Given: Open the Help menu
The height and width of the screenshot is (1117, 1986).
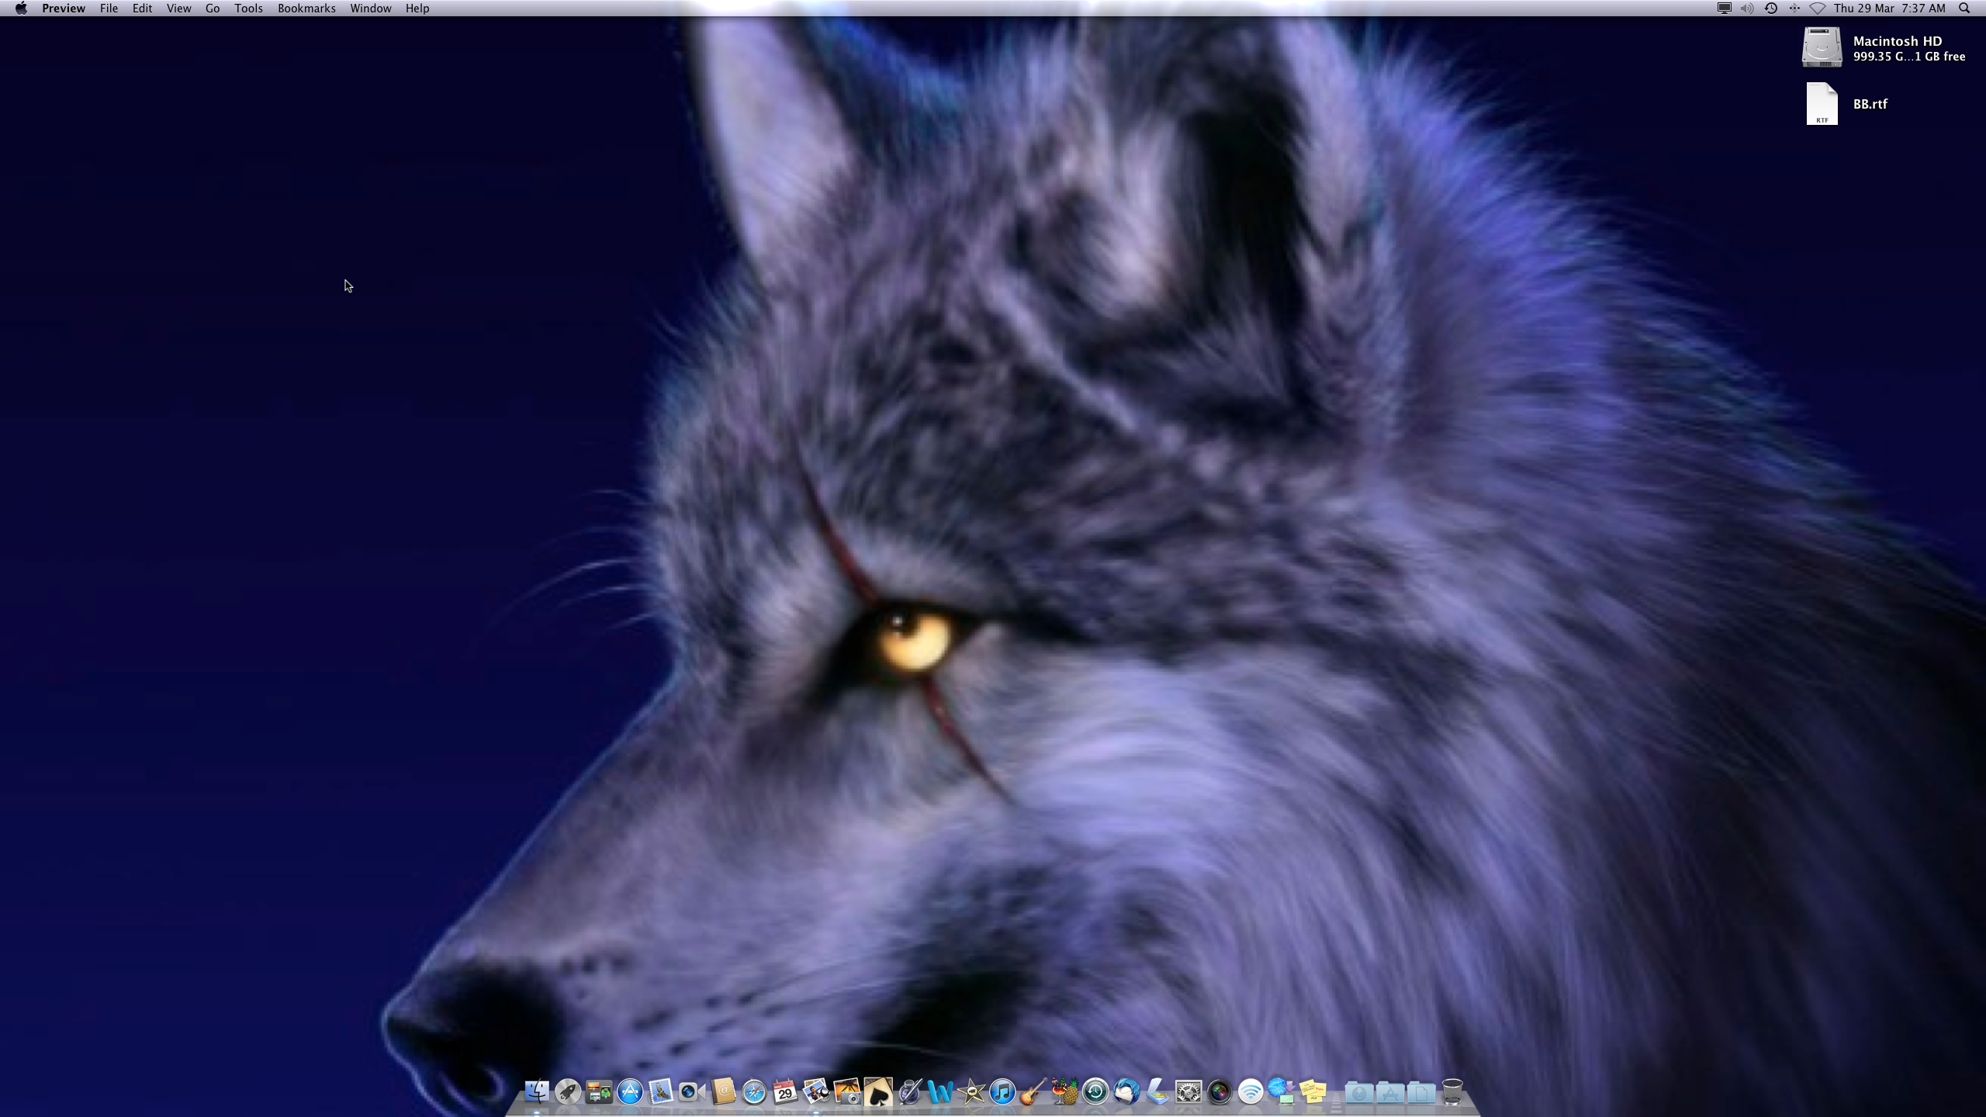Looking at the screenshot, I should (x=417, y=9).
